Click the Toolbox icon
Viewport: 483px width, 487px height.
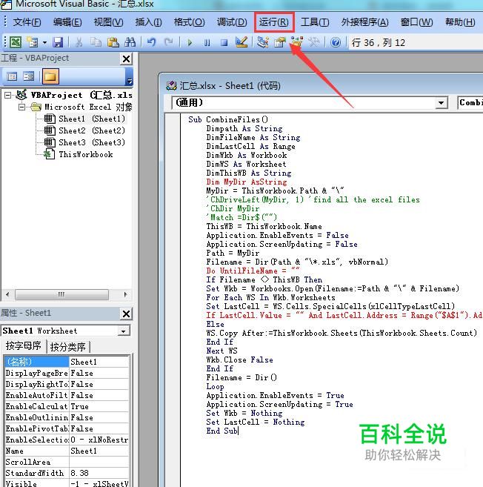tap(314, 42)
